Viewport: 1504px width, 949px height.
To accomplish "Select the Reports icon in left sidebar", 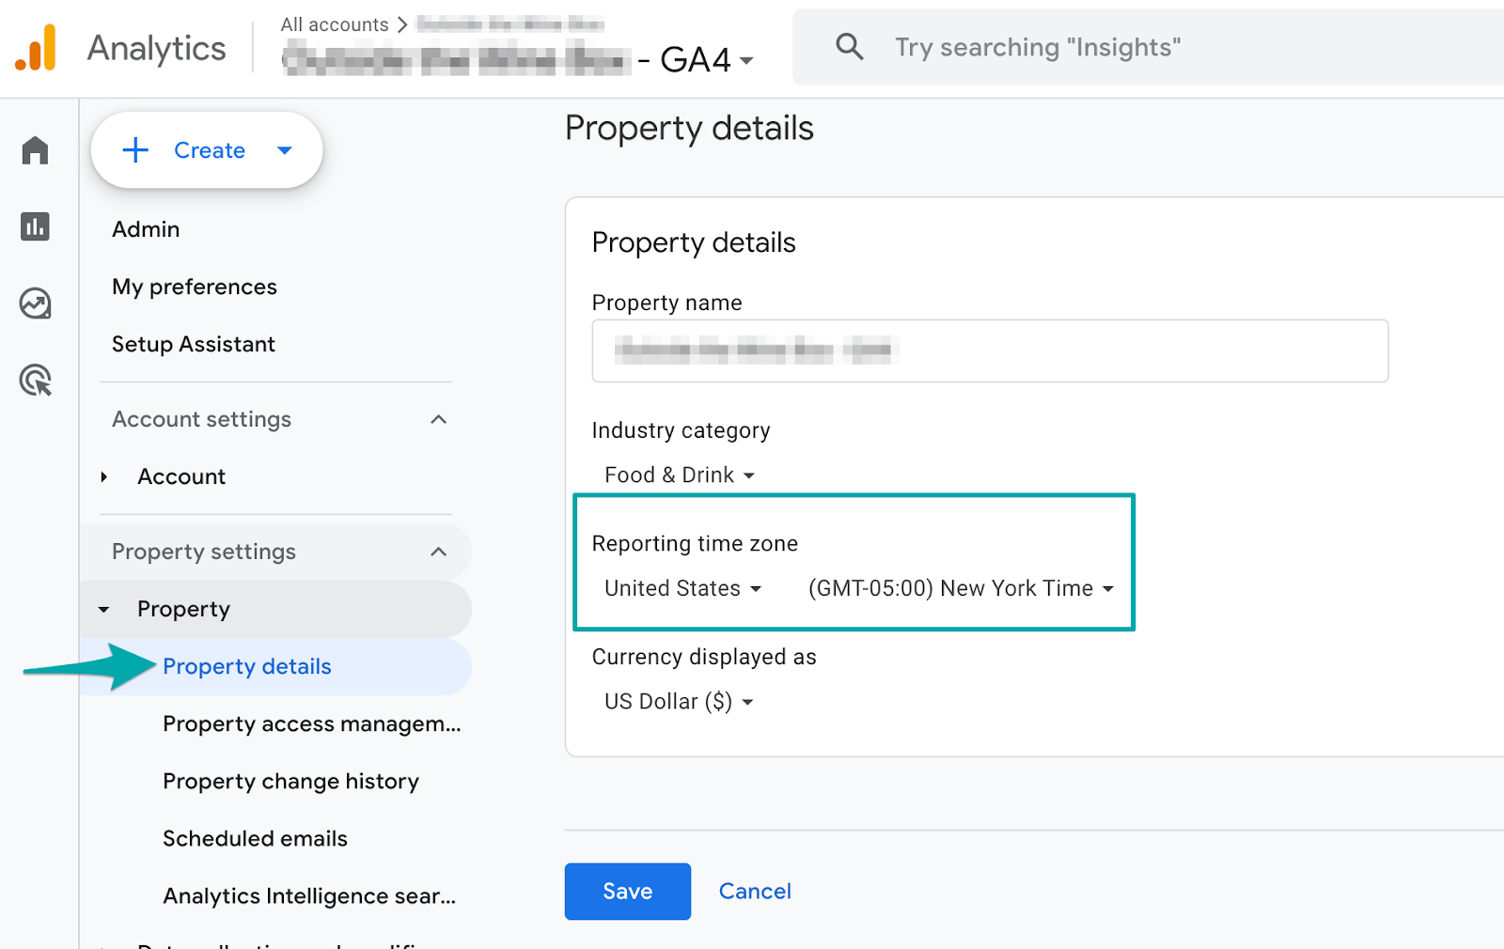I will pos(35,226).
